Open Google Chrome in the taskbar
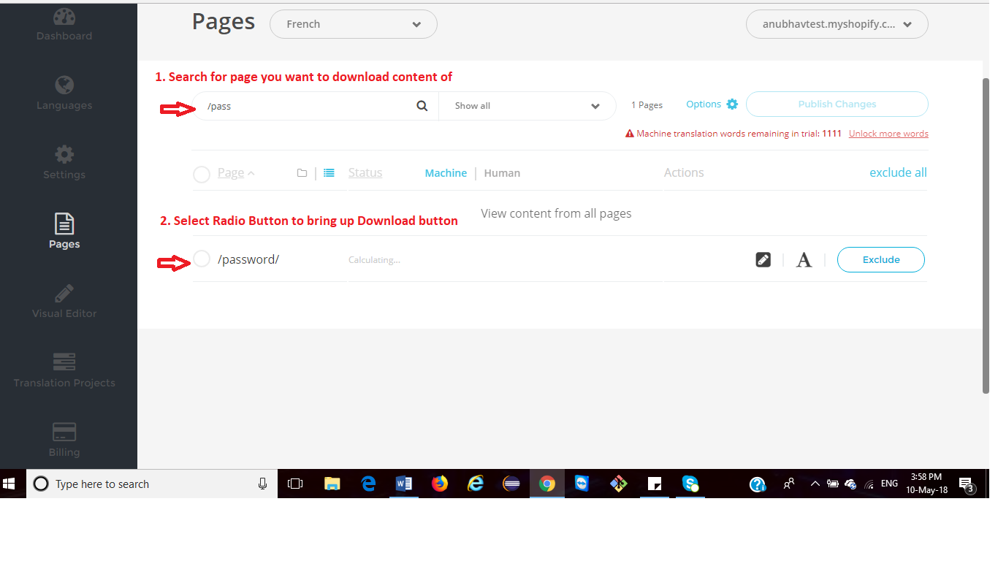 [546, 484]
